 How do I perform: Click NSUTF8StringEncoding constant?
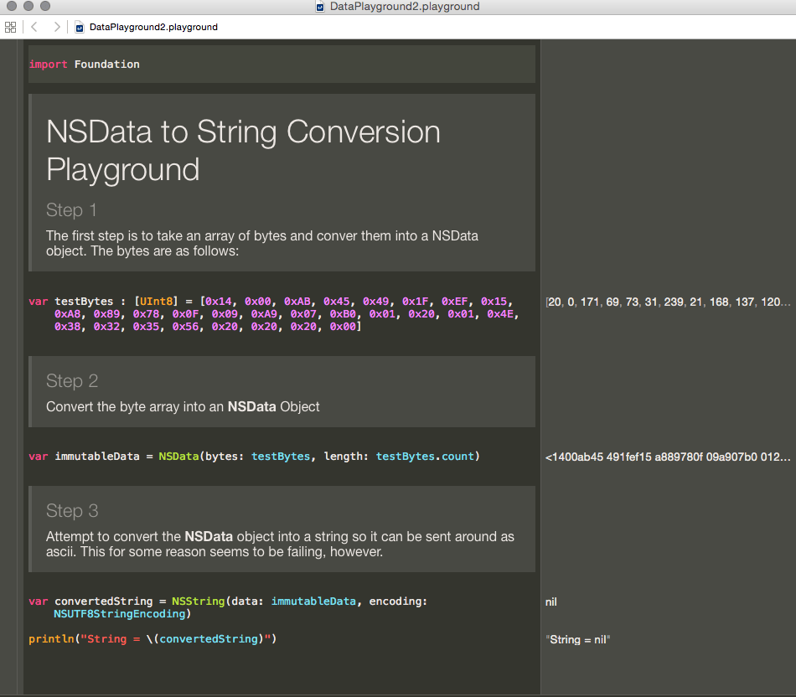pos(119,614)
